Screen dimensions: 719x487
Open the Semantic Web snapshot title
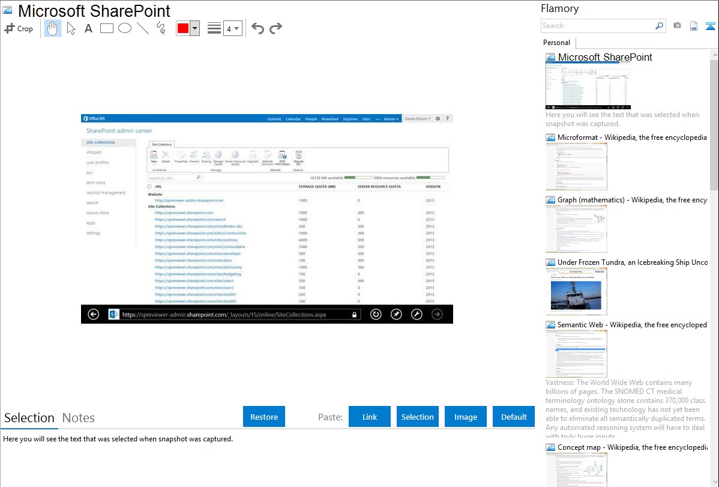tap(632, 324)
